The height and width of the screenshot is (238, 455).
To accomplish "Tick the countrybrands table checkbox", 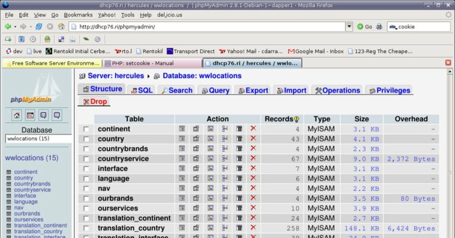I will point(86,149).
